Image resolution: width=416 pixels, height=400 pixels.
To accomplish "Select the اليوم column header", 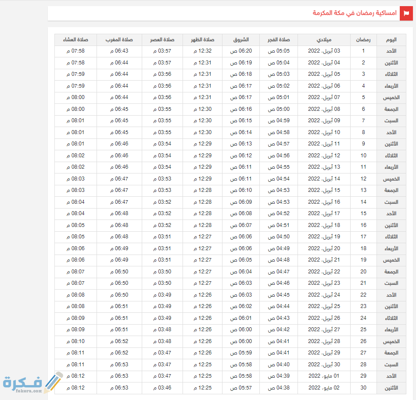I will click(391, 40).
